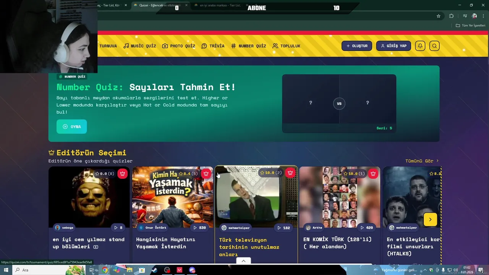
Task: Click crown badge on cem yılmaz card
Action: click(122, 173)
